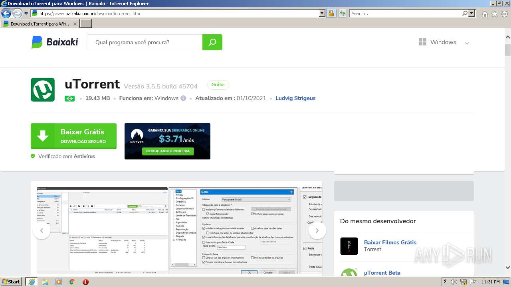Click the NordVPN advertisement banner
Screen dimensions: 511x287
pyautogui.click(x=167, y=141)
